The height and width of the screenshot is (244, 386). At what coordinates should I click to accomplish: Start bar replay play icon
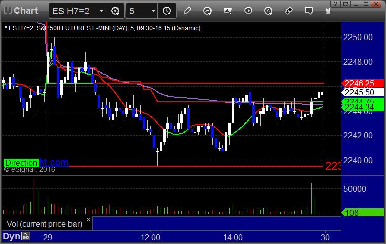[x=248, y=11]
